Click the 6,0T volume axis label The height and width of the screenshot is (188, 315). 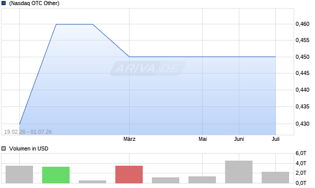tap(301, 154)
